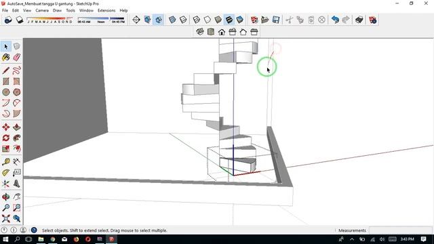Click the Save toolbar button
Screen dimensions: 434x244
point(276,20)
